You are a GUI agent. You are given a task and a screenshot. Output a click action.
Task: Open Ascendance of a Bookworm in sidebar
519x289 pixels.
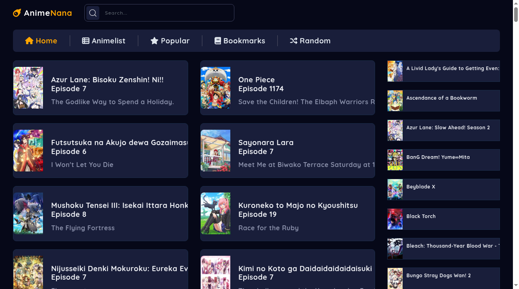(x=444, y=101)
